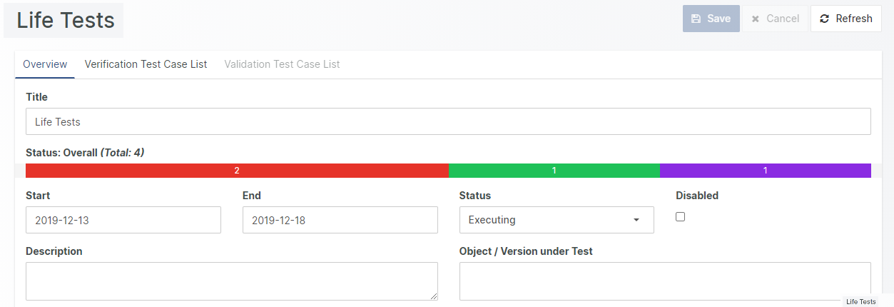
Task: Open the Verification Test Case List tab
Action: [146, 64]
